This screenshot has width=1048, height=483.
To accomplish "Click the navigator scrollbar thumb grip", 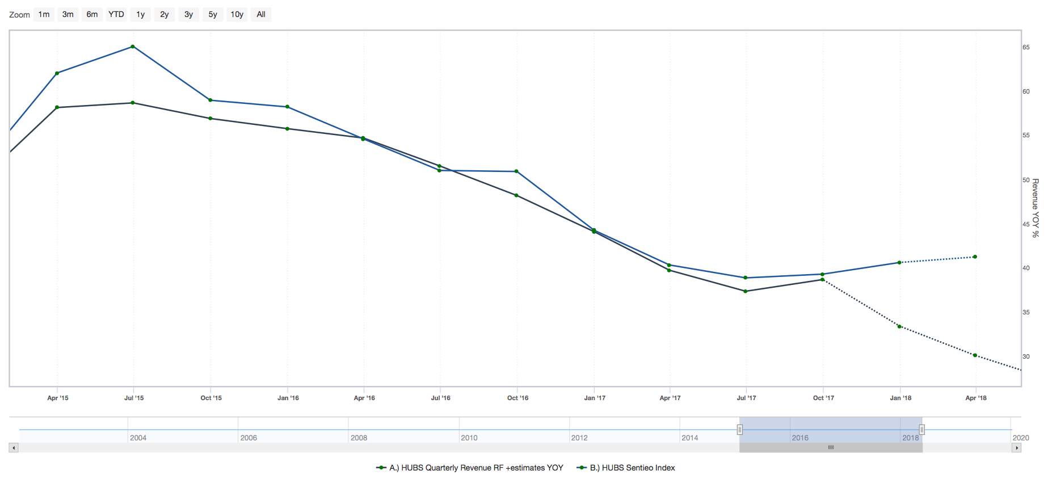I will click(831, 448).
